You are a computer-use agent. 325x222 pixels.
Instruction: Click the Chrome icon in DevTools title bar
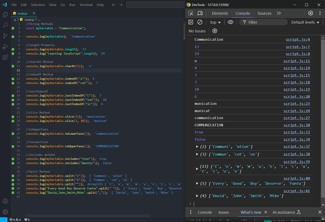point(188,5)
